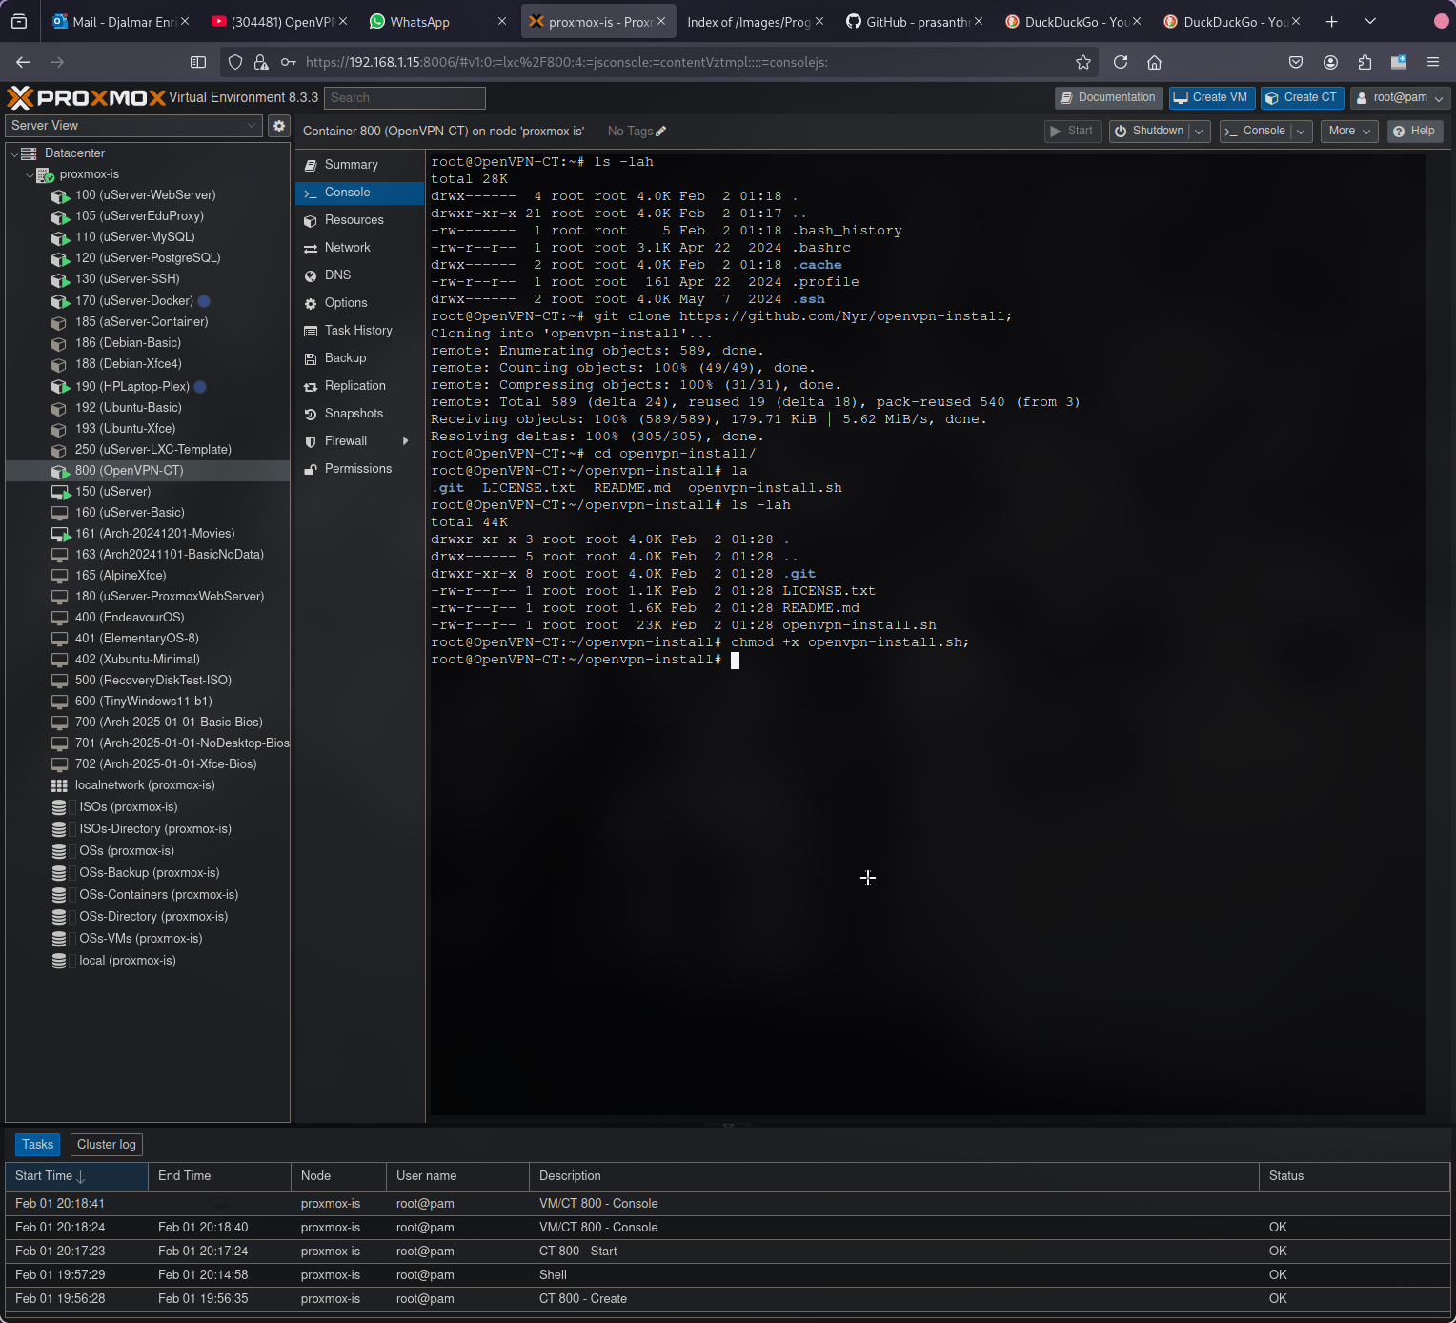Click the Create CT button
1456x1323 pixels.
(x=1302, y=98)
